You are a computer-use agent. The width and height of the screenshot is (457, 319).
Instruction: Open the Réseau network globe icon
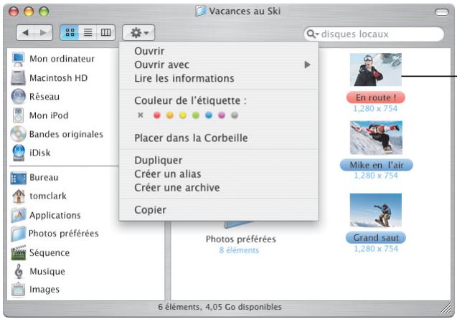[x=18, y=97]
